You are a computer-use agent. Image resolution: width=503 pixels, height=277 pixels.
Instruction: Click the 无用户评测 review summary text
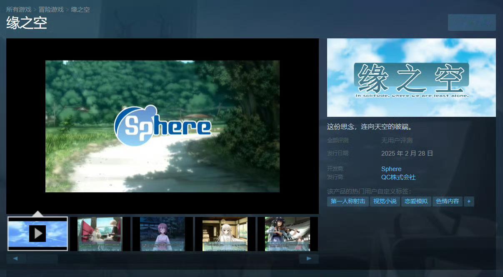pos(397,141)
